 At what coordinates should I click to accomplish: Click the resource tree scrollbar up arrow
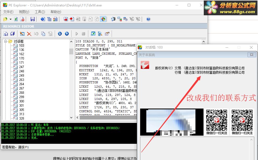coord(71,42)
